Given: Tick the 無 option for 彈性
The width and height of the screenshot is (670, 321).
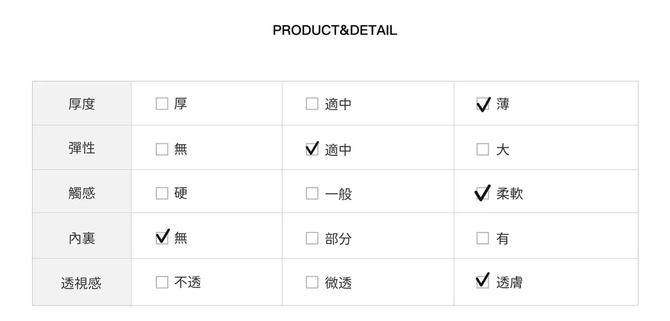Looking at the screenshot, I should (x=162, y=149).
